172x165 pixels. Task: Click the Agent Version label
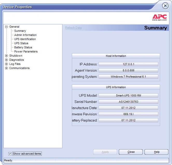(x=86, y=70)
